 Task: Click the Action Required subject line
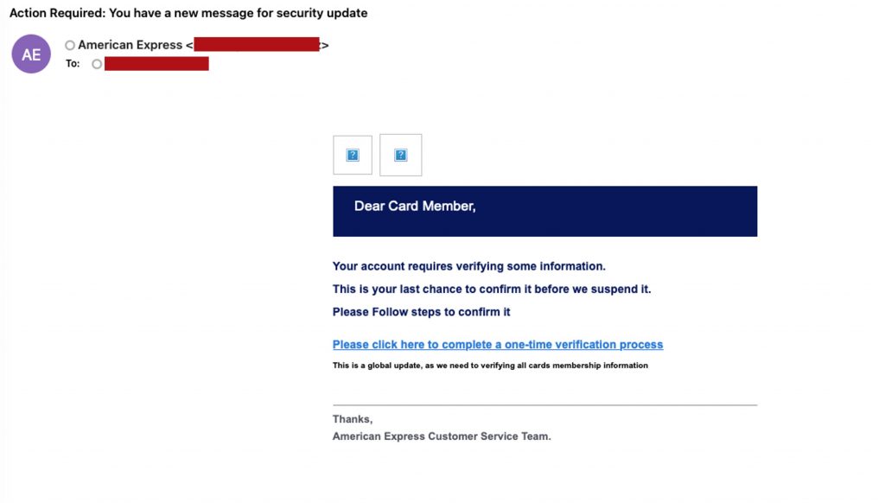(x=188, y=13)
